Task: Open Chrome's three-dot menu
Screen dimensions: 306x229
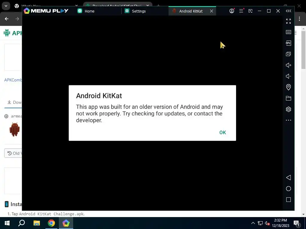Action: 299,19
